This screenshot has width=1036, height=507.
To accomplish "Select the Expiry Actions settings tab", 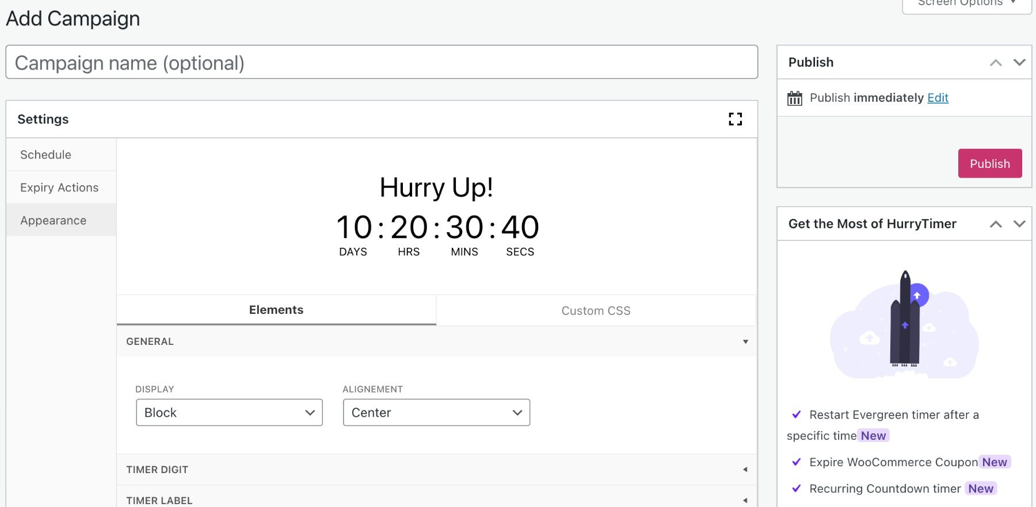I will pos(59,187).
